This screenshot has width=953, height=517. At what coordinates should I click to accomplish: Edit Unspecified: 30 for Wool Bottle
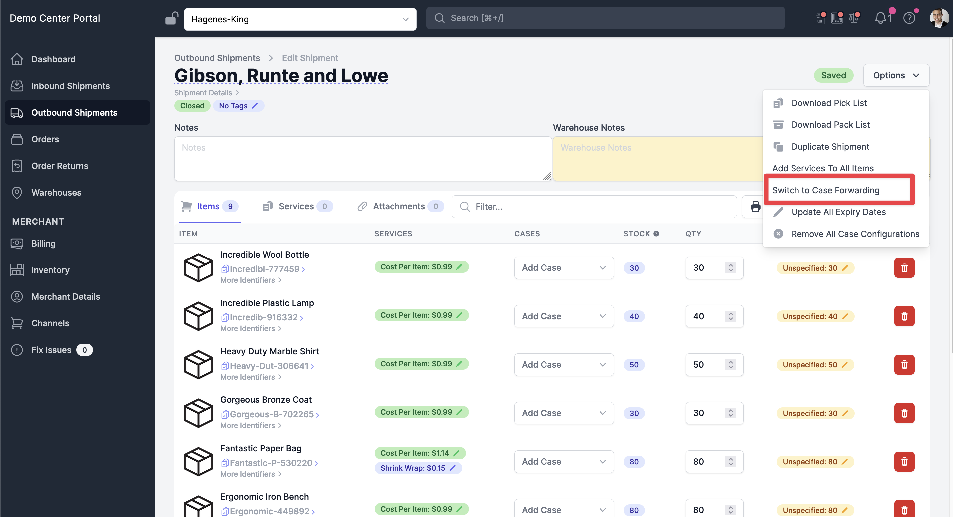845,268
